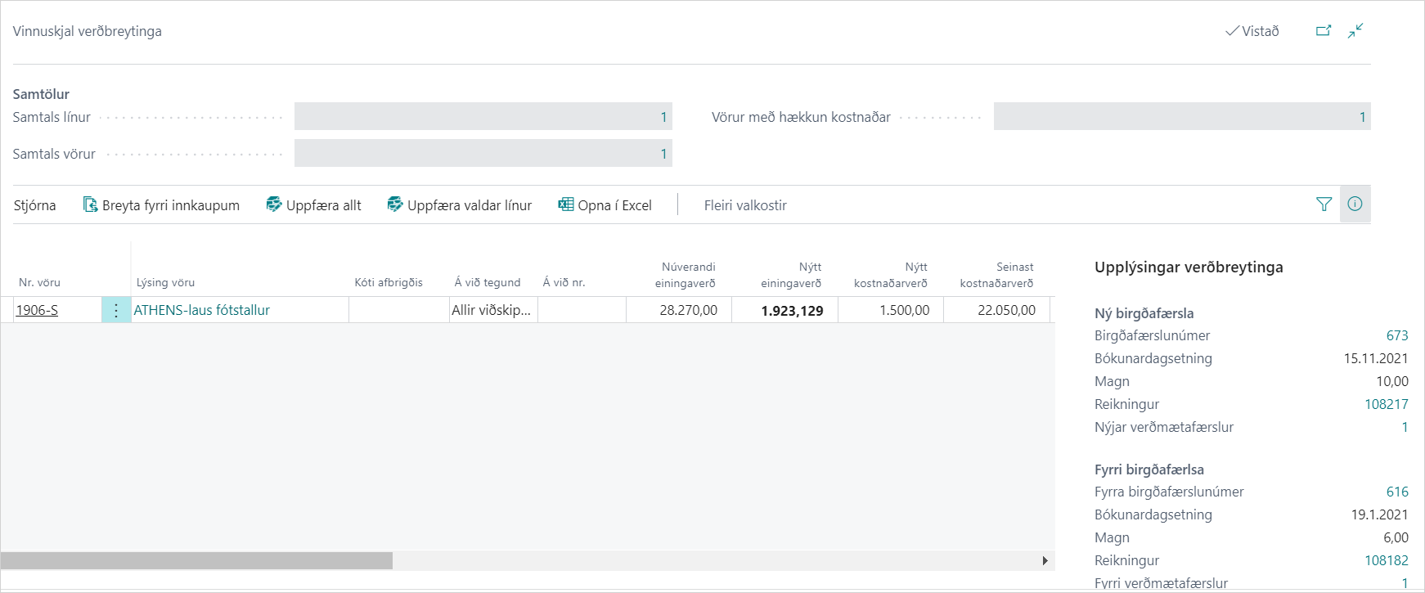Open previous entry number 616 link
This screenshot has height=593, width=1425.
(x=1396, y=492)
